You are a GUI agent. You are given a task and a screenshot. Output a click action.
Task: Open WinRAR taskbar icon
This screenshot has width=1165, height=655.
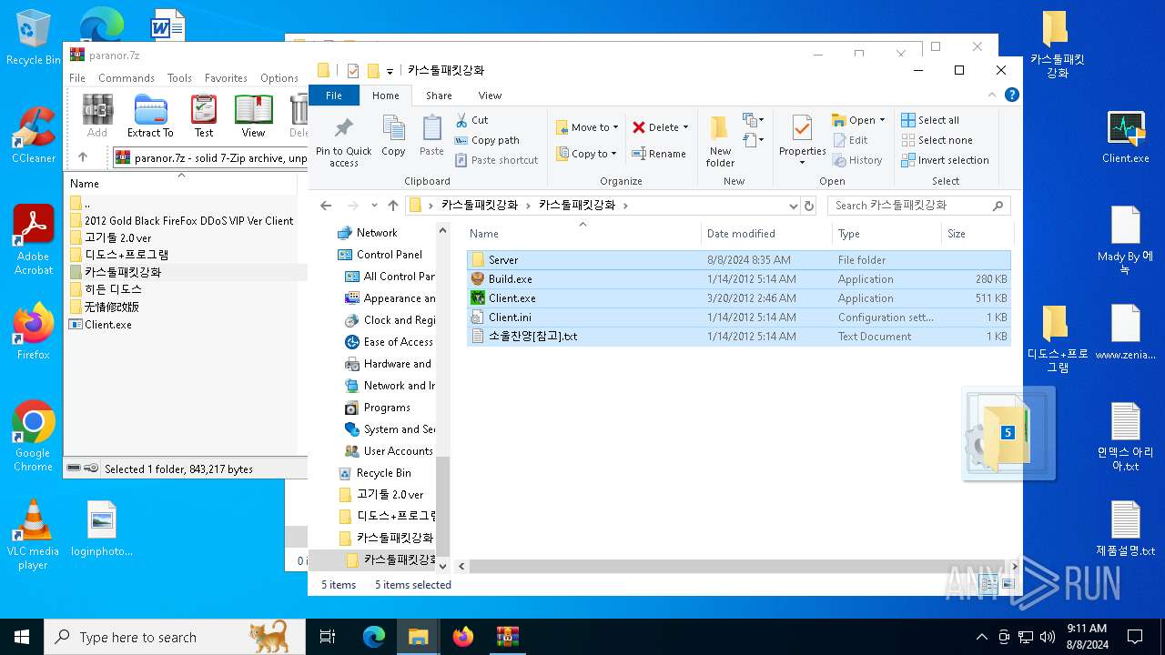click(x=508, y=637)
